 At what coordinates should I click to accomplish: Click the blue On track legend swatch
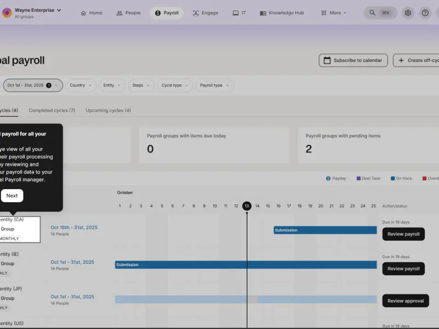click(x=392, y=179)
